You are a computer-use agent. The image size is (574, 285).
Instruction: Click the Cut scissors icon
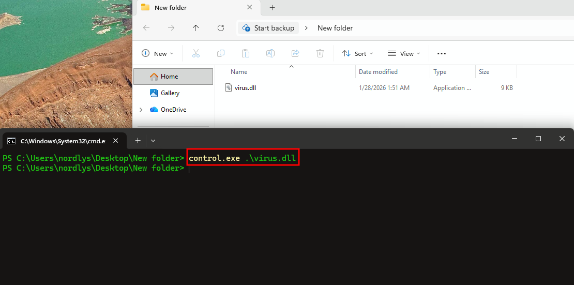point(196,53)
